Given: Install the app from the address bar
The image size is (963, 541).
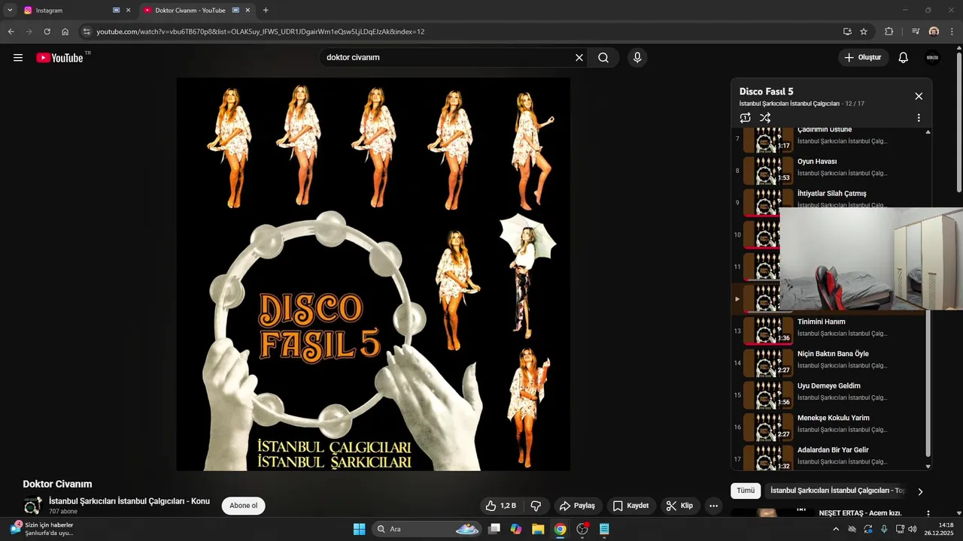Looking at the screenshot, I should tap(847, 32).
